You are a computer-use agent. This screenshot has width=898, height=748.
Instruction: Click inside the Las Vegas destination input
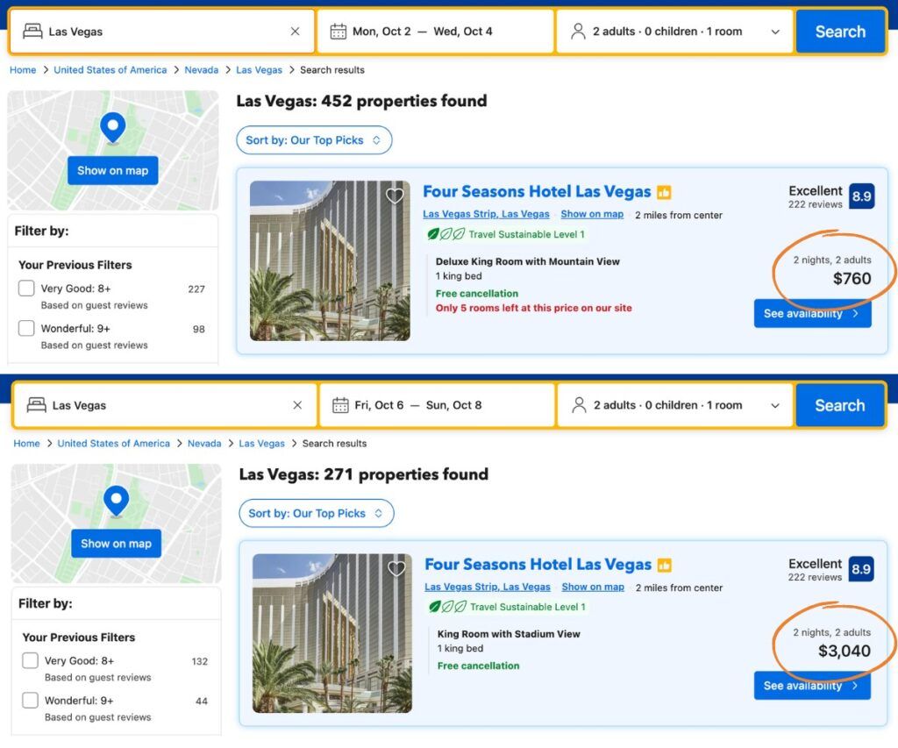click(x=158, y=31)
